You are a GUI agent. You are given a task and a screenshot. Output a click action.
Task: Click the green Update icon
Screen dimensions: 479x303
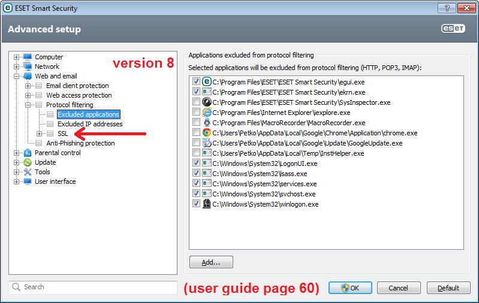pyautogui.click(x=28, y=162)
